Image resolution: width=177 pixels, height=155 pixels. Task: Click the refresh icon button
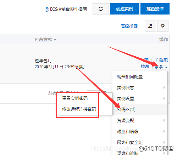click(x=101, y=9)
